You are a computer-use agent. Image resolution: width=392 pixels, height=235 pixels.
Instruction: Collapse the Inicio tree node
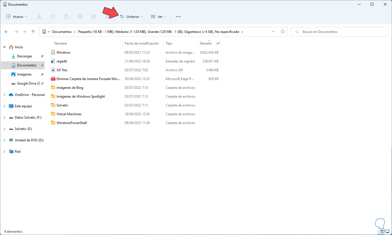coord(4,47)
